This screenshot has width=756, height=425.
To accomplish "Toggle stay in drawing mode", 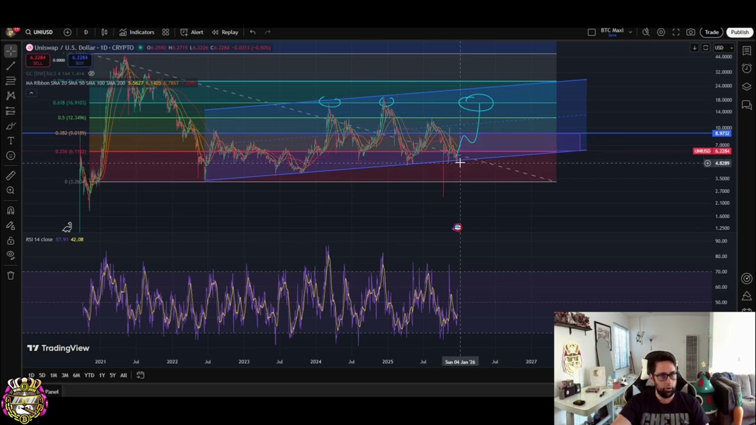I will (11, 225).
